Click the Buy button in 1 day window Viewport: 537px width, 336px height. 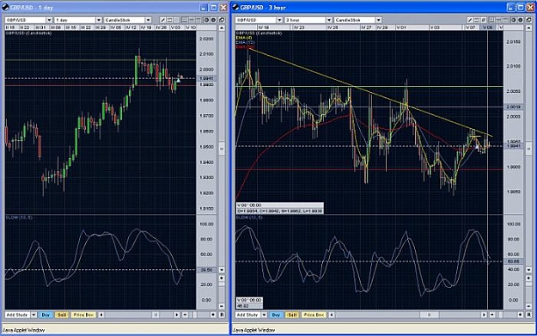click(46, 315)
